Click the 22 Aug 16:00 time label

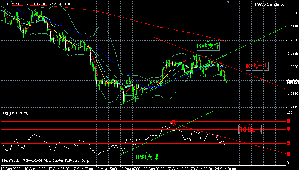click(x=178, y=169)
